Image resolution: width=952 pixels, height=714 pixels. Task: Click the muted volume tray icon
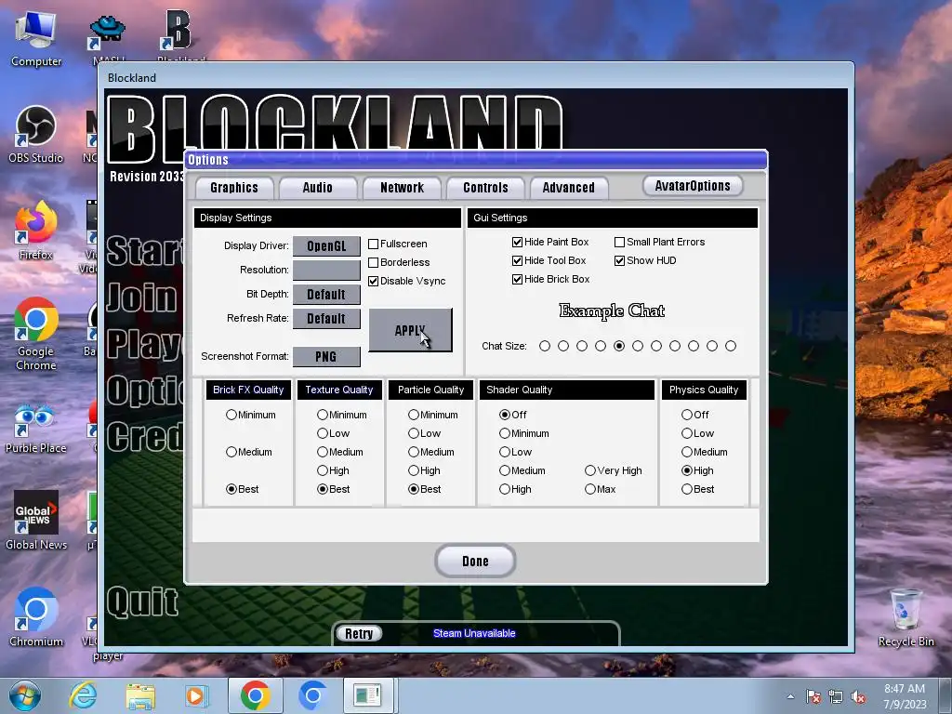pos(858,696)
